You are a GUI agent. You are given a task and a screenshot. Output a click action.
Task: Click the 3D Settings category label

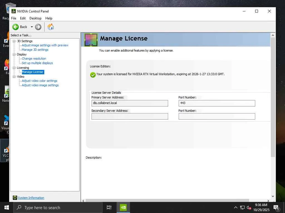pyautogui.click(x=25, y=41)
